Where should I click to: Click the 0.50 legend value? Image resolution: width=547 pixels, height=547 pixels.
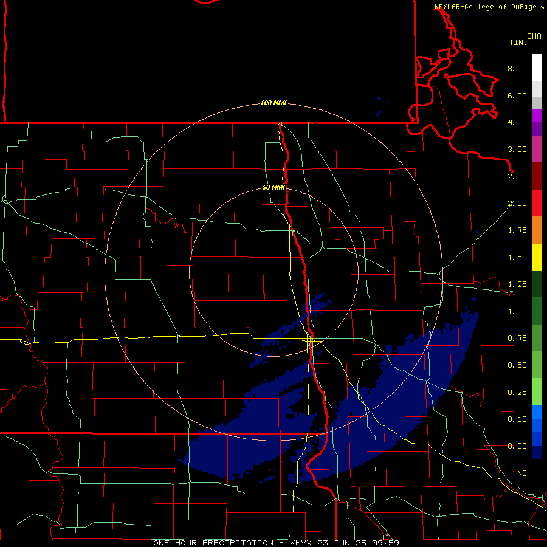click(x=517, y=365)
